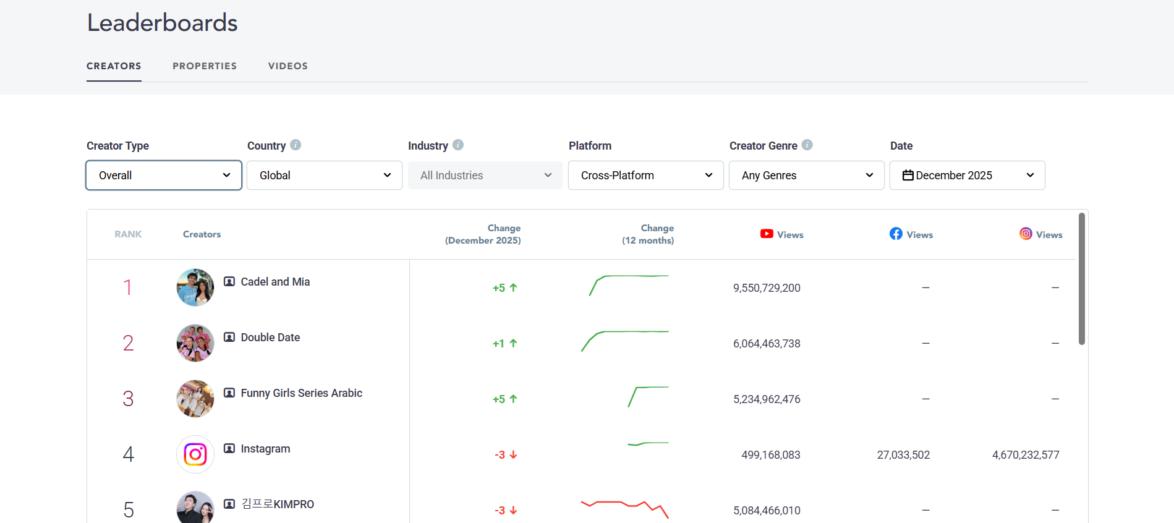Click the Leaderboards page heading

[162, 23]
